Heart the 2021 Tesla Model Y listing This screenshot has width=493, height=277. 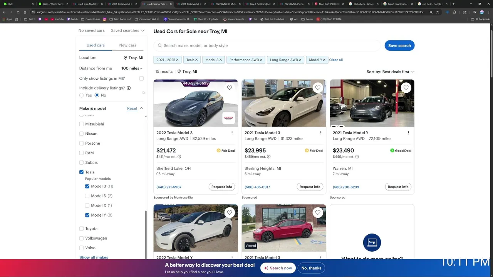point(406,88)
